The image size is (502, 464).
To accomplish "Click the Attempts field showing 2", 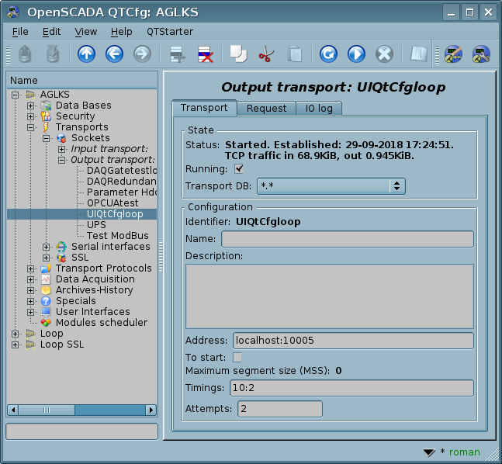I will coord(280,409).
